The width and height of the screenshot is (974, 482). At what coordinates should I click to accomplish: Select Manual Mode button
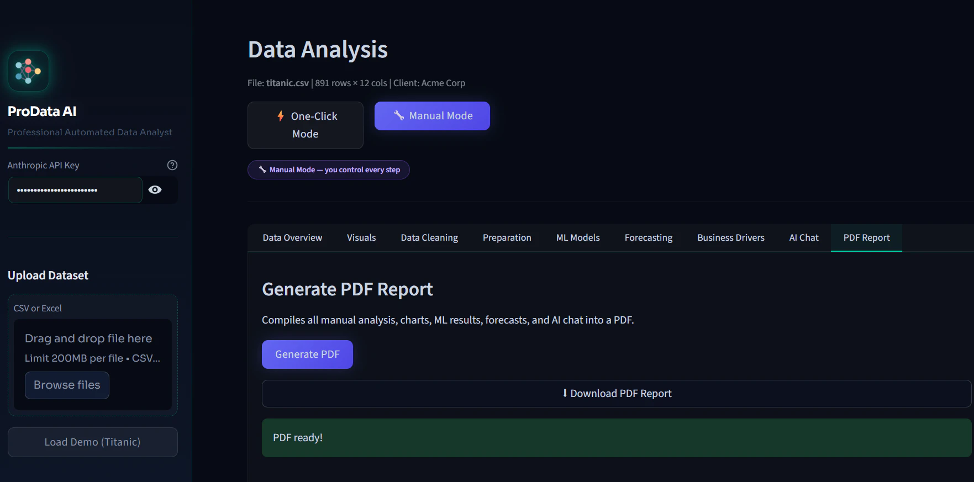pos(432,116)
